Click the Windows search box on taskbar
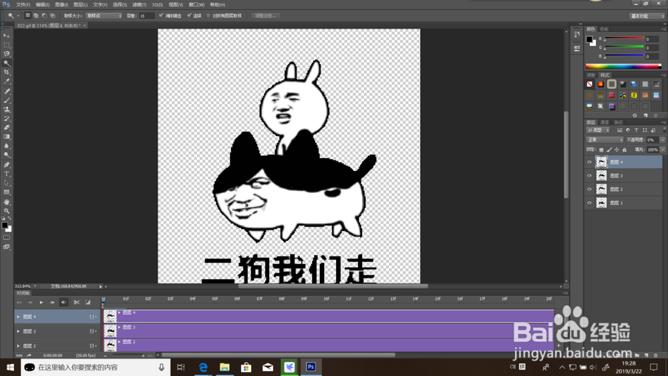 coord(96,367)
